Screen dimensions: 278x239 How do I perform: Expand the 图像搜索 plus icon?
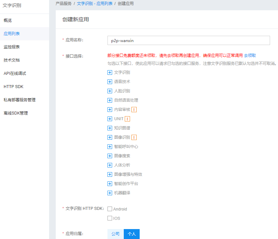(110, 156)
